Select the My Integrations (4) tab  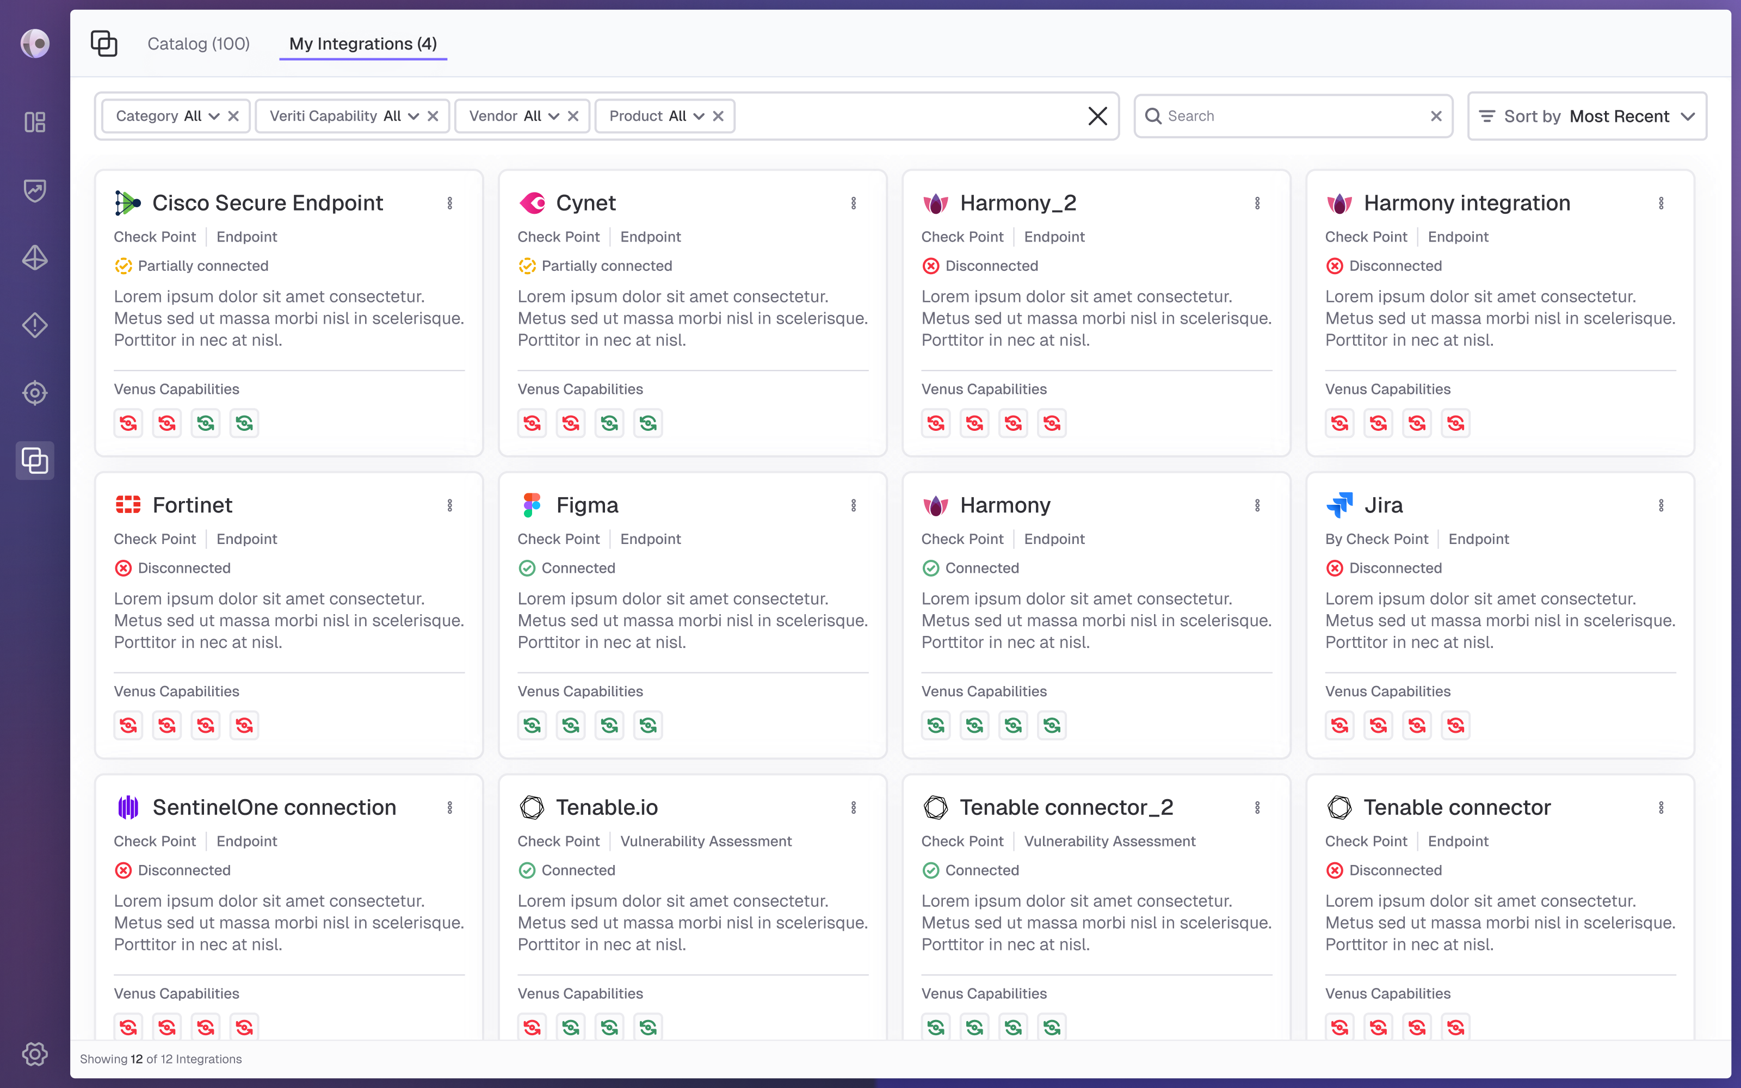362,44
